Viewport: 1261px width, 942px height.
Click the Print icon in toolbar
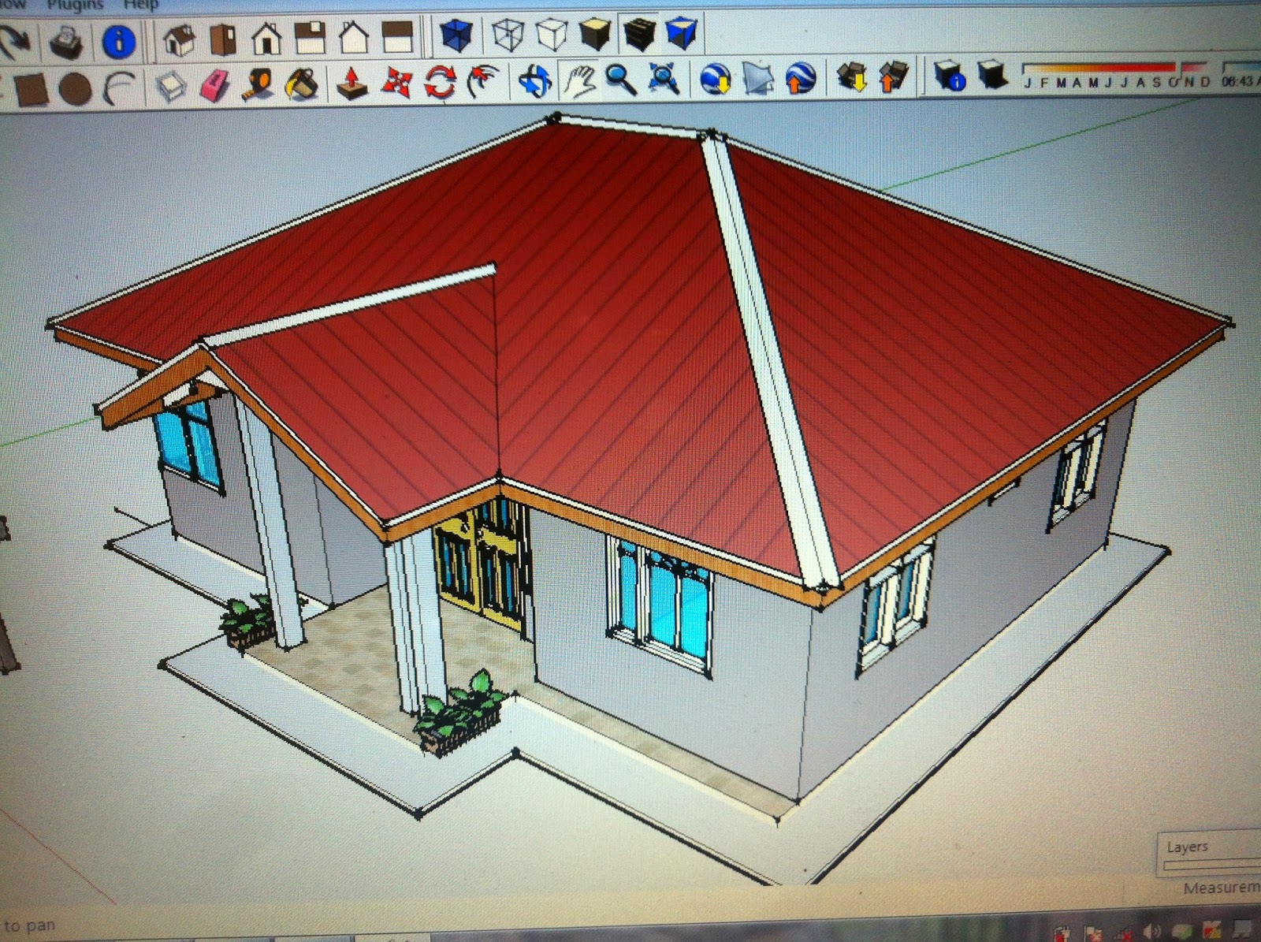[66, 41]
